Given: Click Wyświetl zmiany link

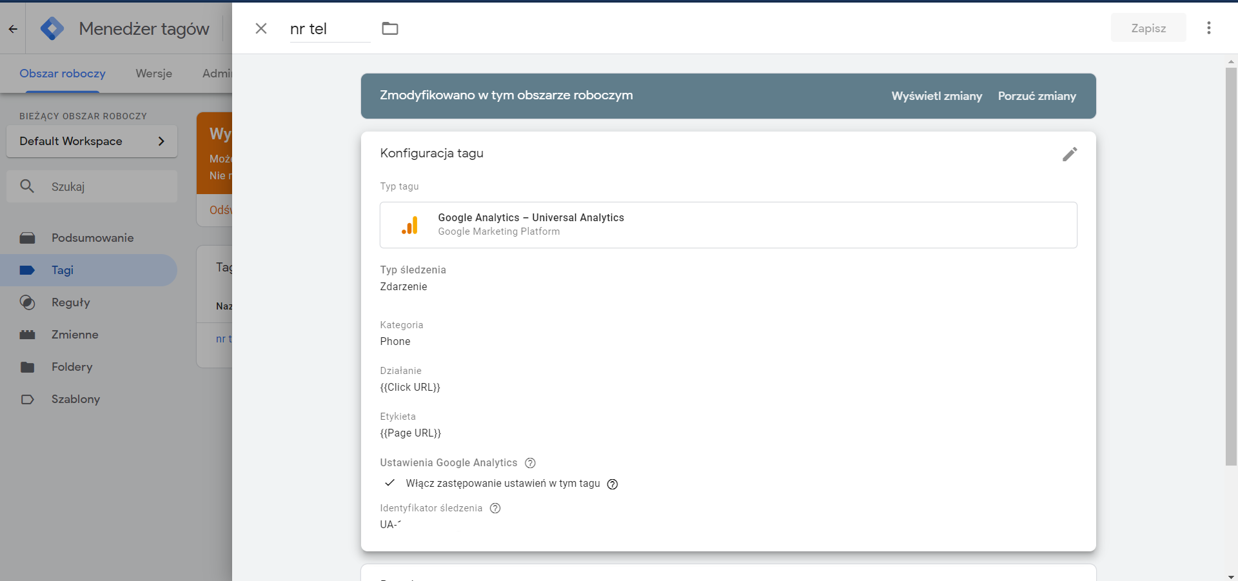Looking at the screenshot, I should [937, 96].
